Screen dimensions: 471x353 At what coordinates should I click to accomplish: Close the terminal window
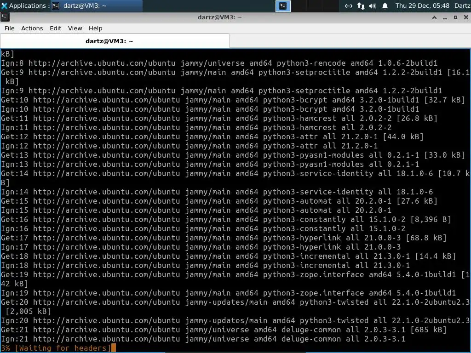(466, 17)
